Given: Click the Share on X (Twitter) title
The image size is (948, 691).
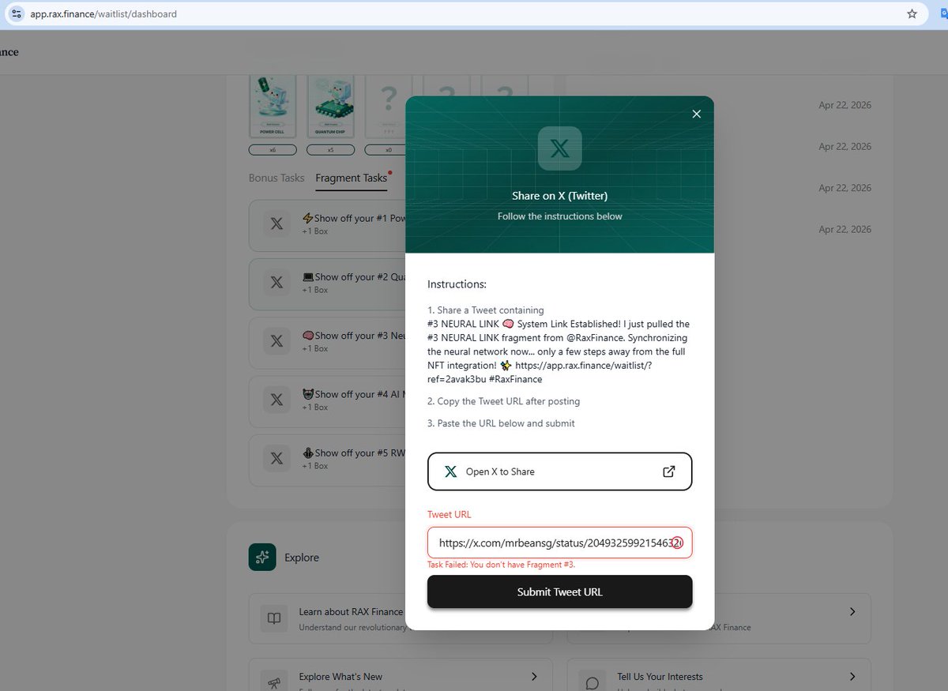Looking at the screenshot, I should pos(559,196).
